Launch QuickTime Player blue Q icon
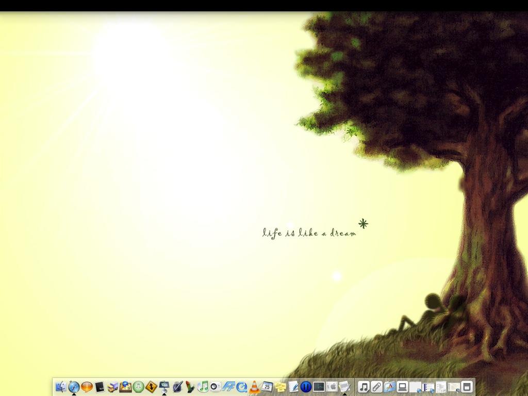Screen dimensions: 528x396 tap(241, 387)
